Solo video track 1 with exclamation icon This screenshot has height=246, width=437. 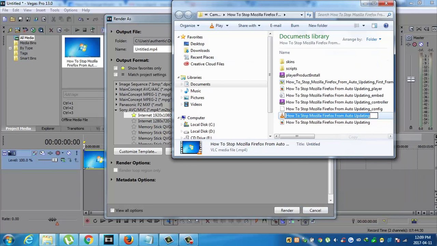click(77, 153)
